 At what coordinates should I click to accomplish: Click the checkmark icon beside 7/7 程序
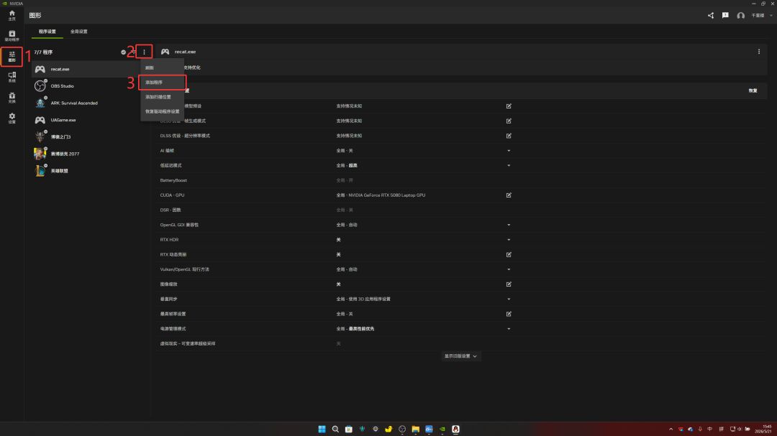(124, 52)
